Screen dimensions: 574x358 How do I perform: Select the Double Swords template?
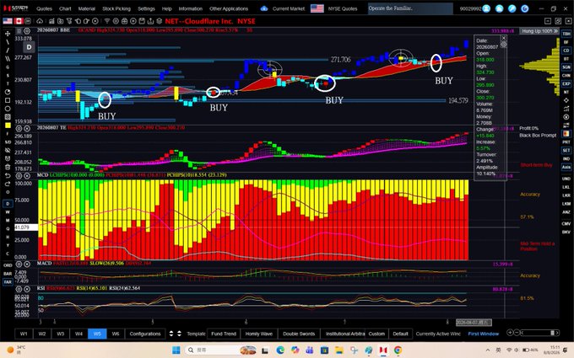pos(299,334)
